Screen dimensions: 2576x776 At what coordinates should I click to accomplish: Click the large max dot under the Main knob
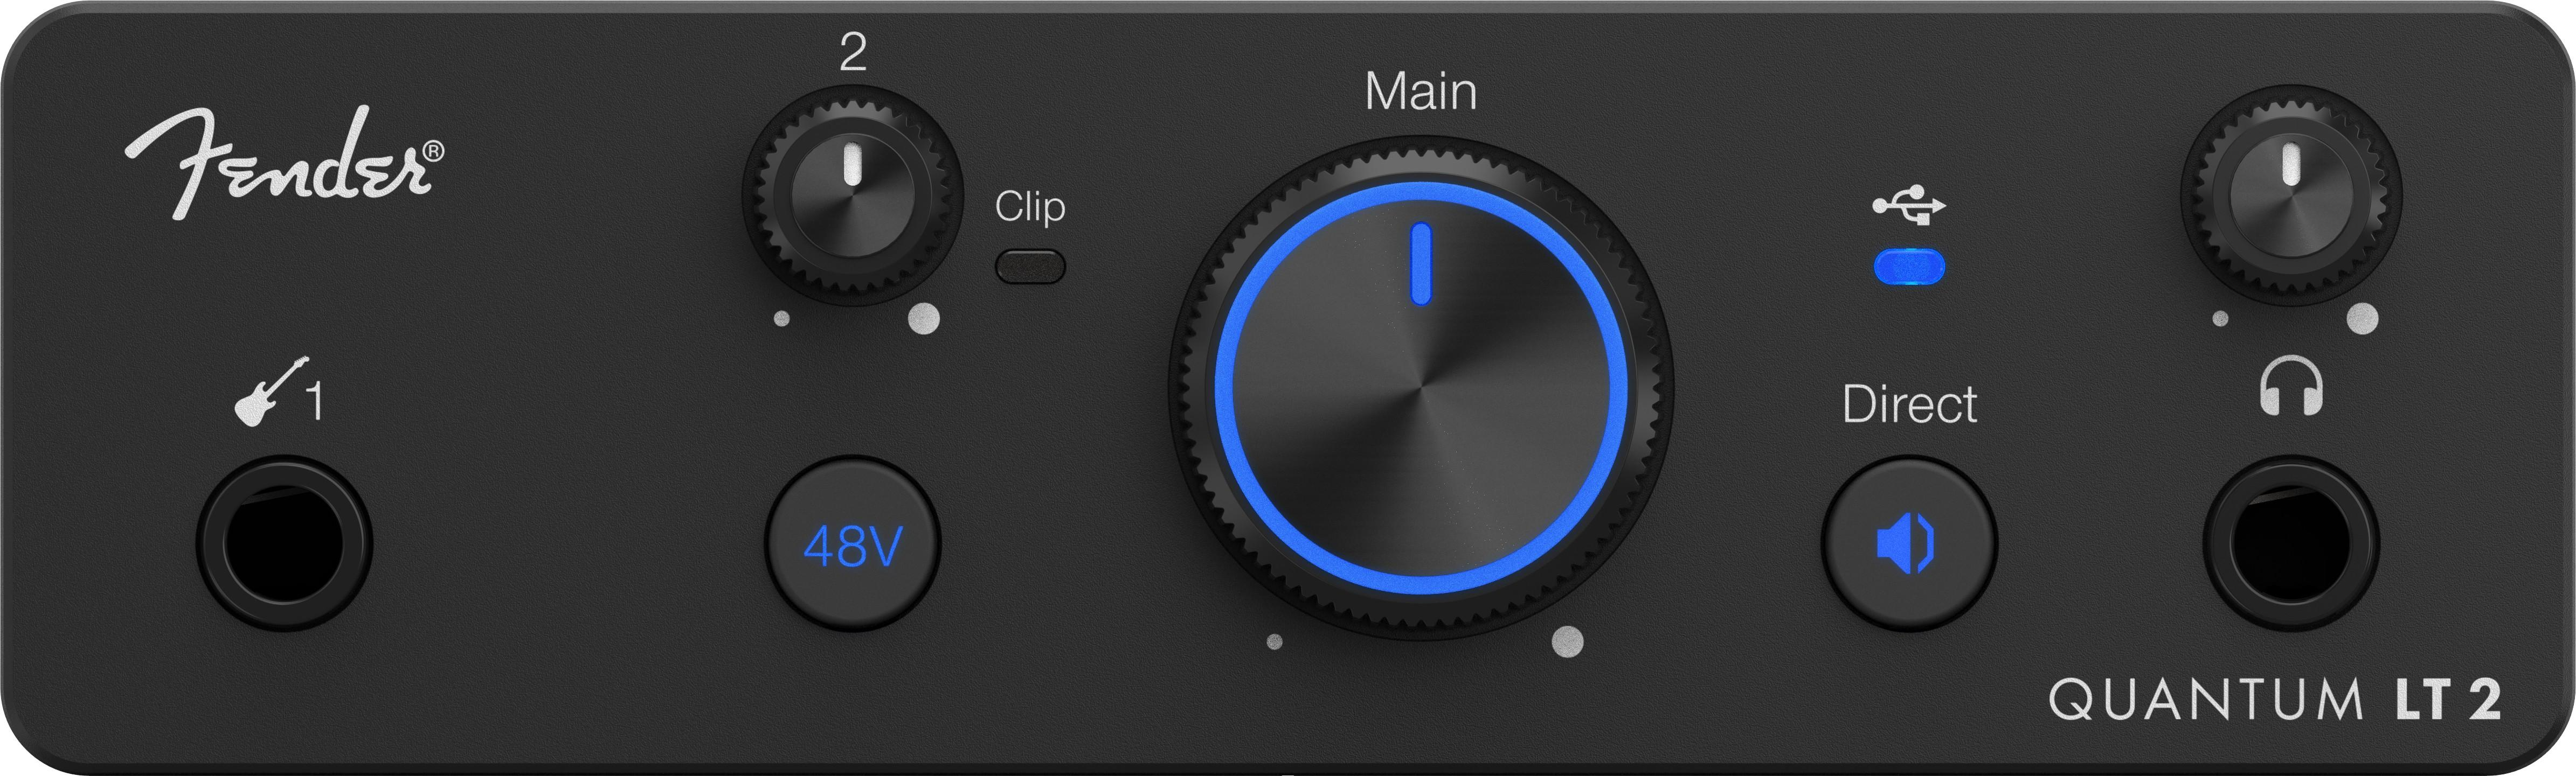(1567, 641)
